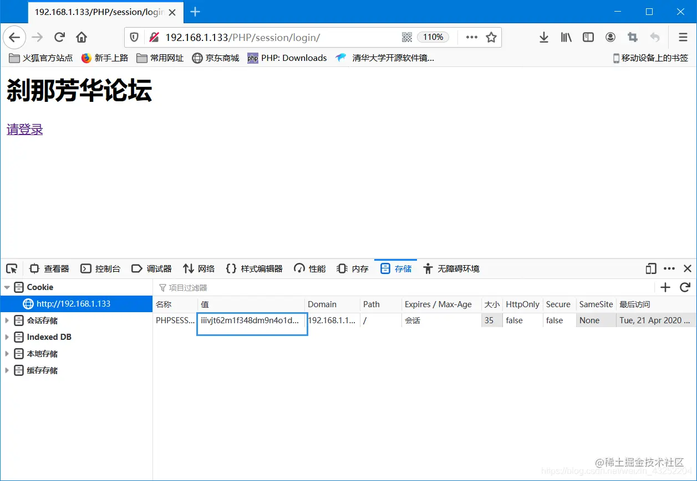This screenshot has width=697, height=481.
Task: Sort by the Domain column header
Action: pos(333,304)
